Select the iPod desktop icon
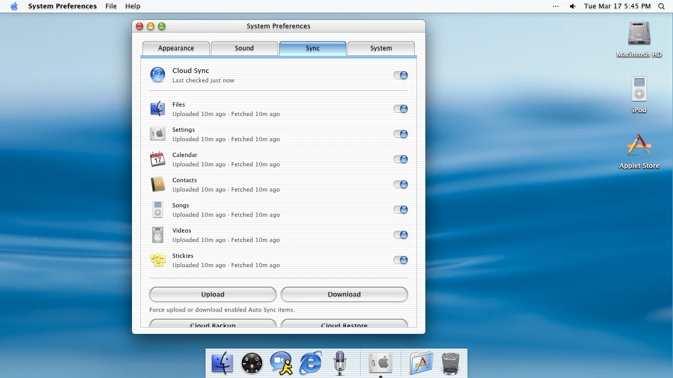673x378 pixels. 639,95
